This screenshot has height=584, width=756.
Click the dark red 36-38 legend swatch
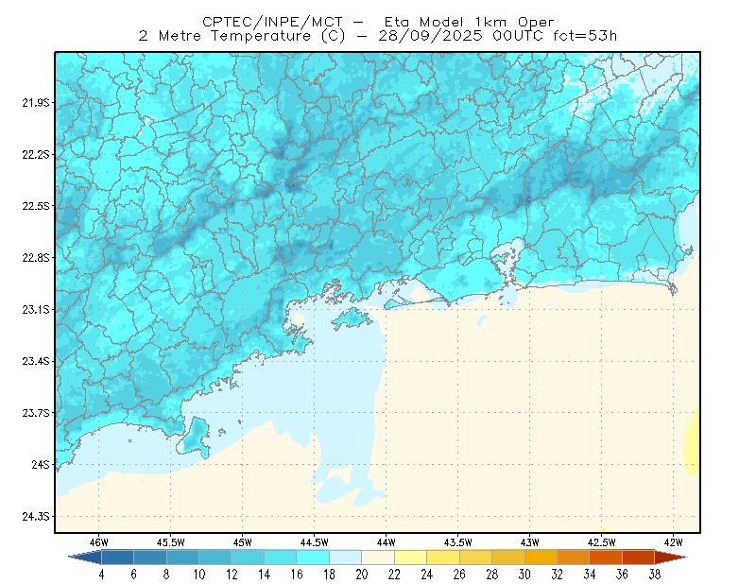(x=638, y=558)
